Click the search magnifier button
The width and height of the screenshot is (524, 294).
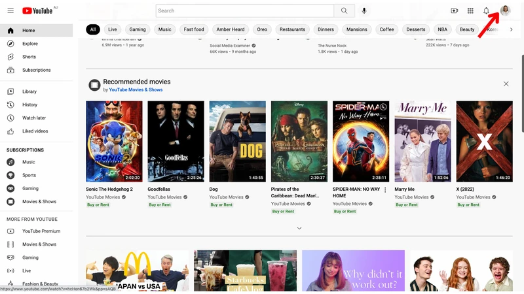point(344,10)
